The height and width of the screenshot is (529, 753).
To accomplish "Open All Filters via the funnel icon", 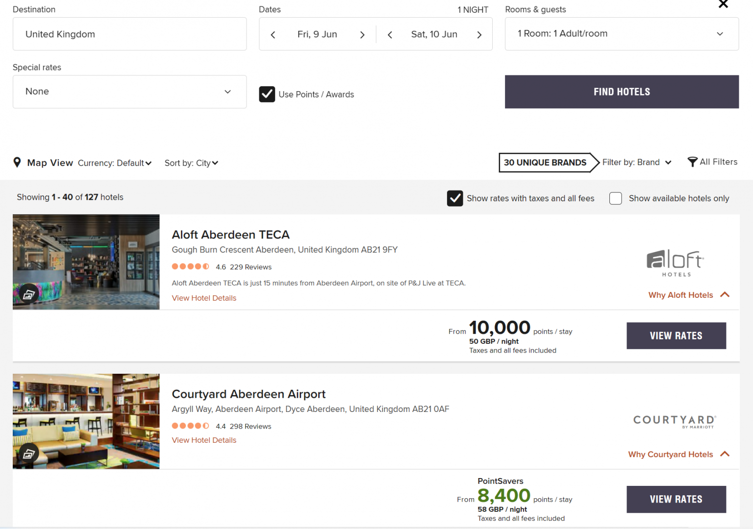I will [x=693, y=162].
